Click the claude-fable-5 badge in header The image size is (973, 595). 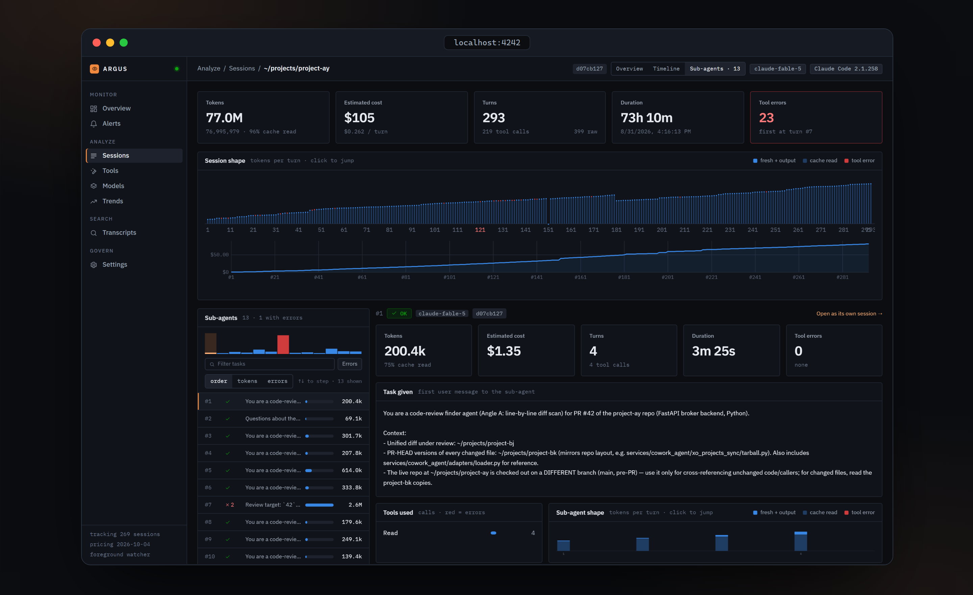(x=777, y=69)
